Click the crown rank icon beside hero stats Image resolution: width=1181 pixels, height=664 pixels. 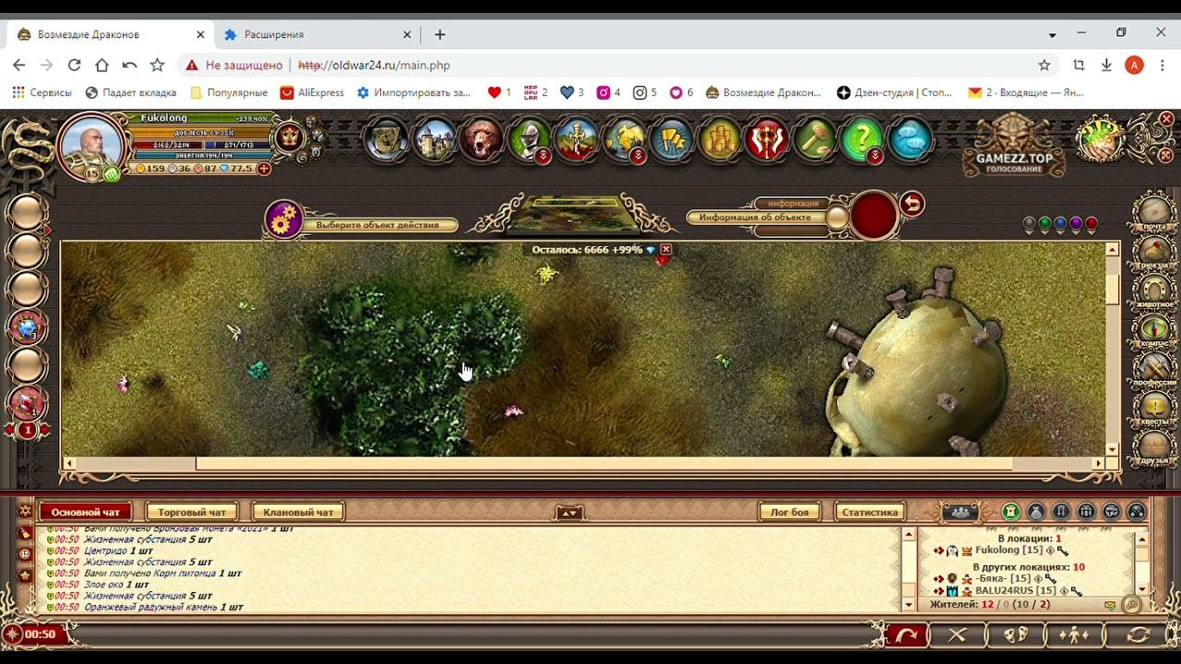(290, 138)
